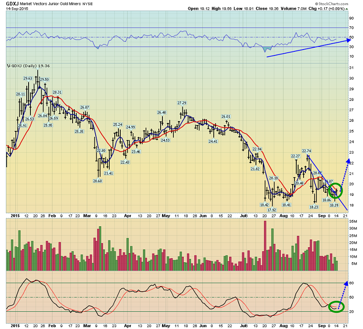Click the 24.53 price label
The width and height of the screenshot is (363, 329).
pos(165,140)
